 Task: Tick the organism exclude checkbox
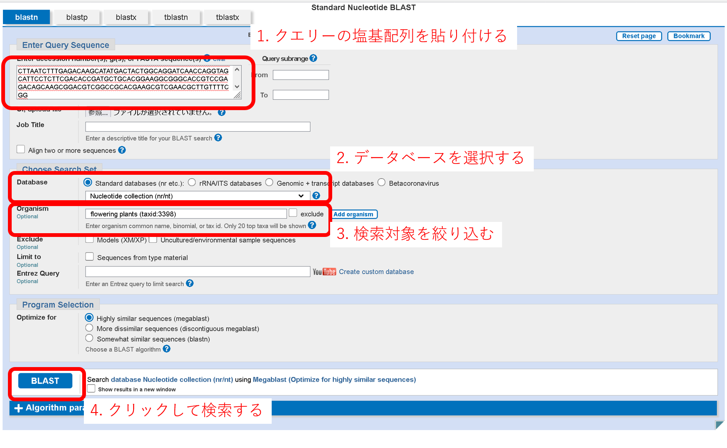pyautogui.click(x=293, y=213)
